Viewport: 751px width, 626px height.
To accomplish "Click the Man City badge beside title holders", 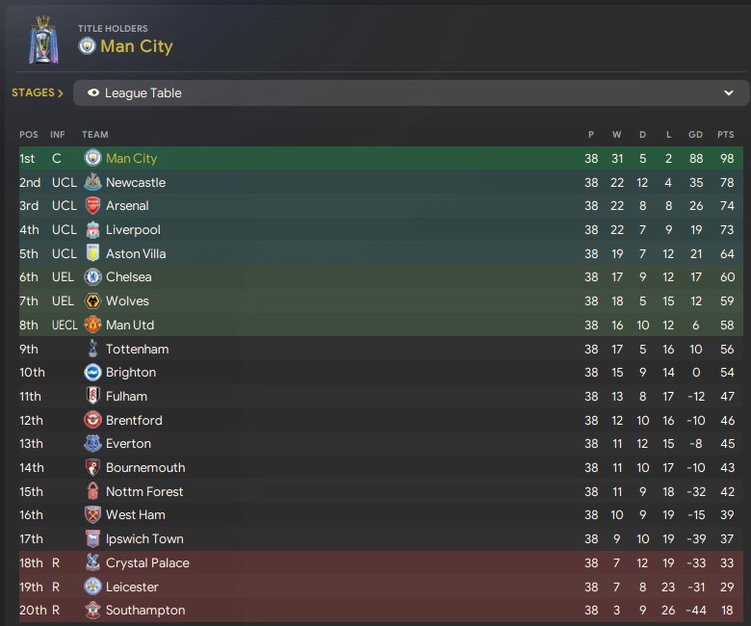I will (88, 46).
